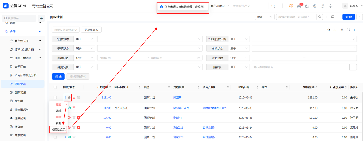Tick the select-all checkbox in the table header
This screenshot has height=141, width=363.
55,87
